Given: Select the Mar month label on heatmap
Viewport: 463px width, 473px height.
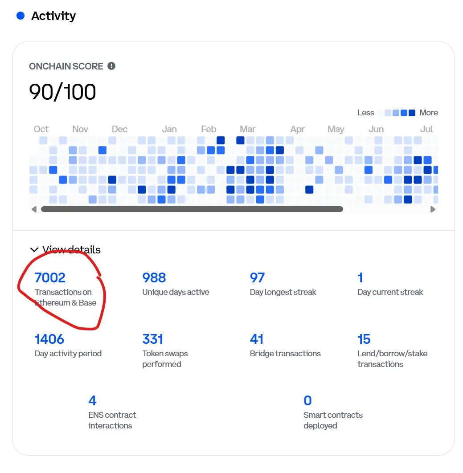Looking at the screenshot, I should (x=247, y=129).
